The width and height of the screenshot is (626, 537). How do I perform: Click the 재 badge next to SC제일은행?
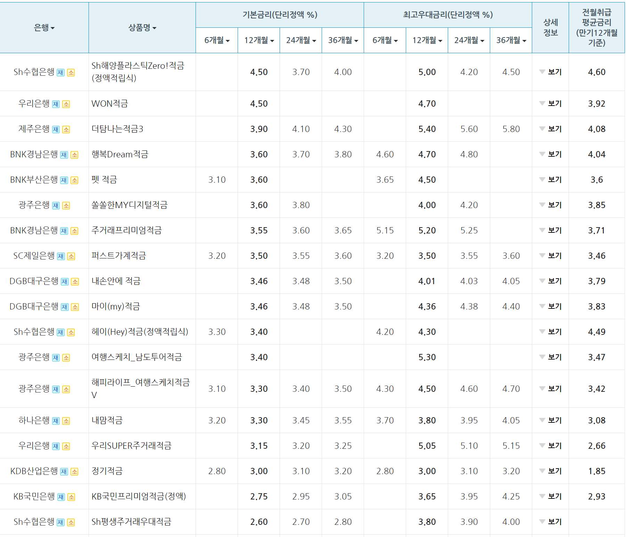point(61,256)
